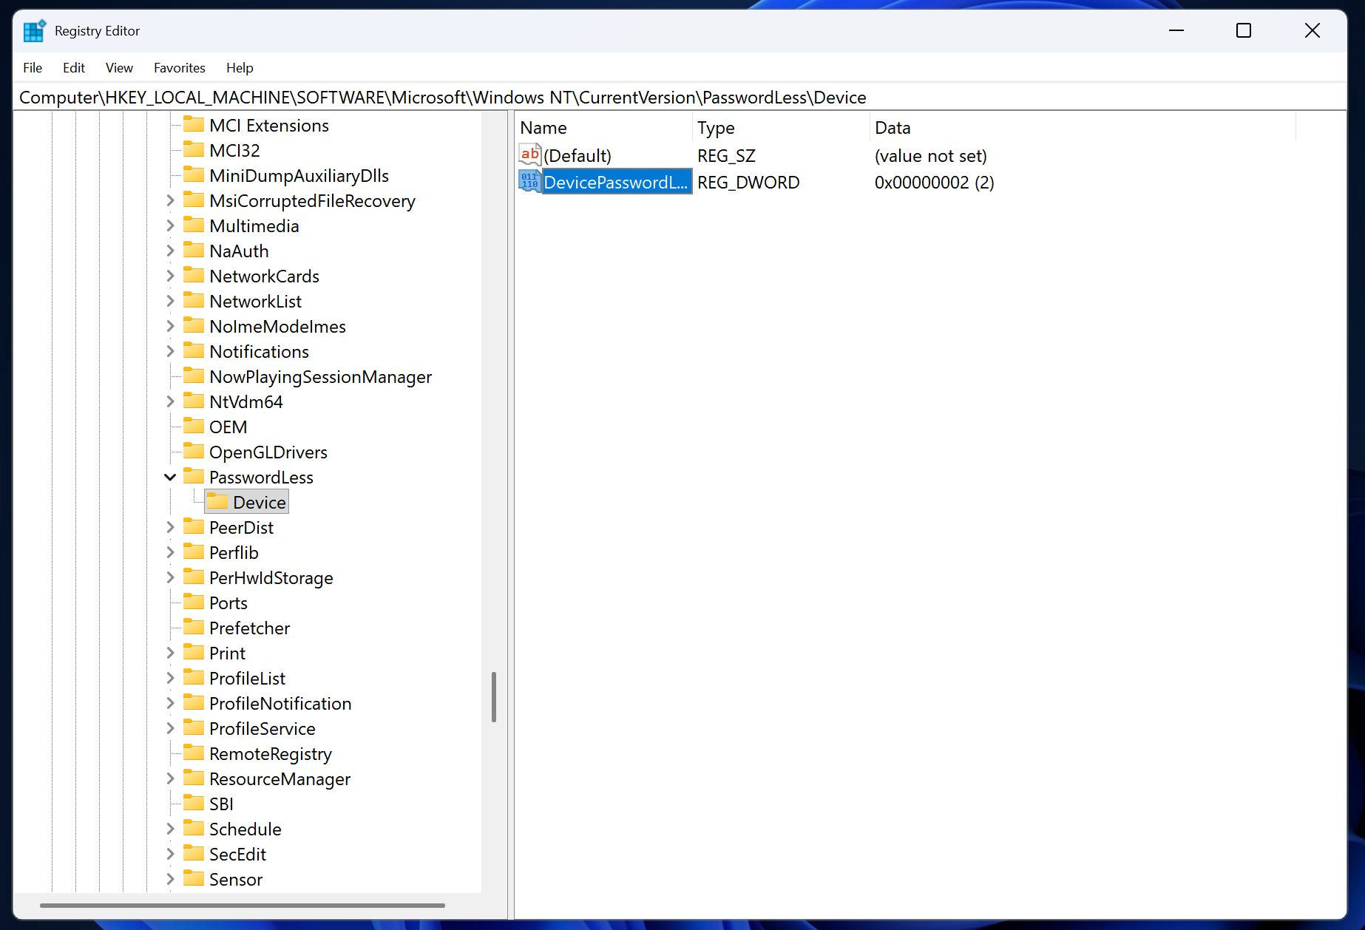Click the registry path address bar
Viewport: 1365px width, 930px height.
[x=680, y=98]
